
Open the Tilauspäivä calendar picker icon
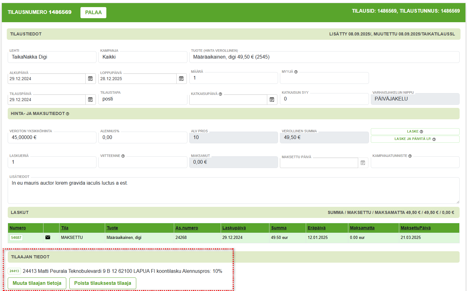coord(90,100)
